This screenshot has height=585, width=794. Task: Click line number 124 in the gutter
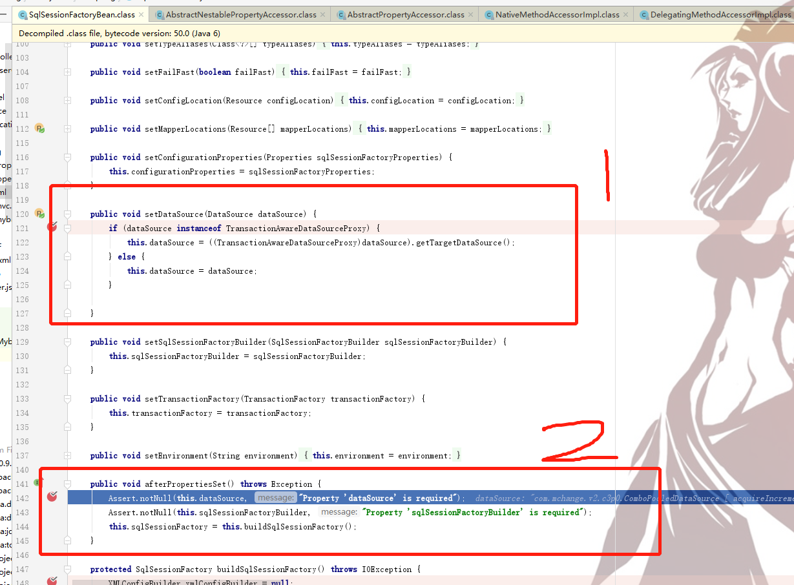[x=22, y=271]
